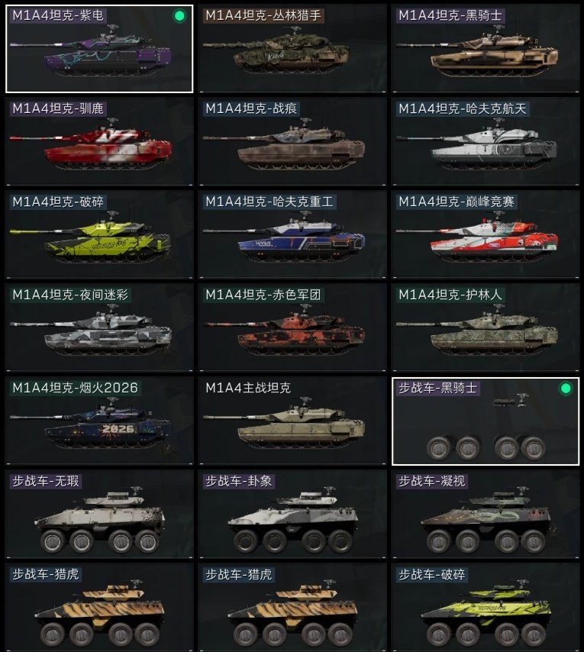Select the M1A4坦克-夜间迷彩 grey camo skin
Viewport: 584px width, 652px height.
click(99, 328)
